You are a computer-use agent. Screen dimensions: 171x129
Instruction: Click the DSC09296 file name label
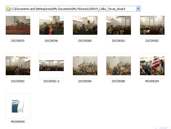coord(51,41)
